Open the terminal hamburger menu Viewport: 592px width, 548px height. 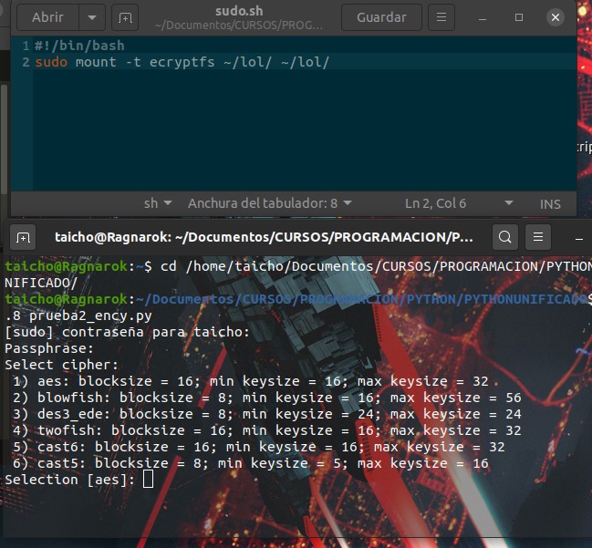[x=538, y=237]
